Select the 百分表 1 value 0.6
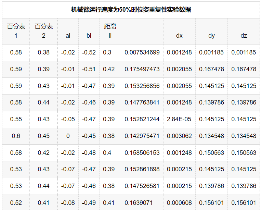 click(x=16, y=136)
